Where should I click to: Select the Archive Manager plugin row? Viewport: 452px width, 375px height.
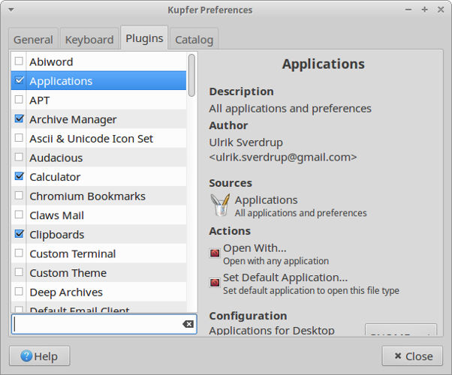[x=98, y=119]
